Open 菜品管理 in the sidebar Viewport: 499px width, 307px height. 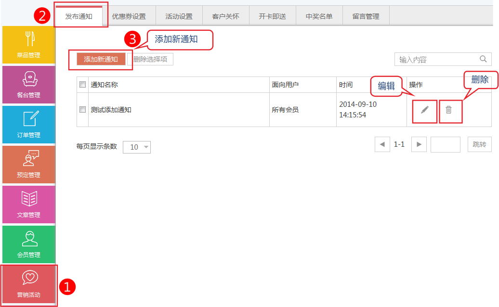[28, 45]
